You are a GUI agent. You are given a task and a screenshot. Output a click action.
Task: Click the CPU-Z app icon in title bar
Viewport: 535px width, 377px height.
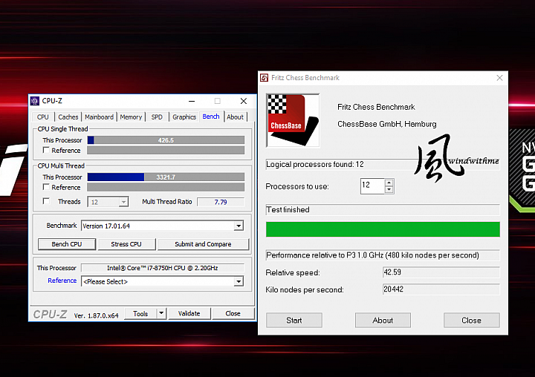click(35, 101)
